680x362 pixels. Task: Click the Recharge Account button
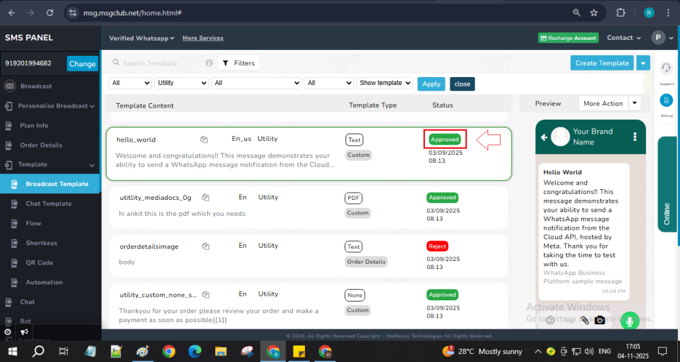[568, 39]
